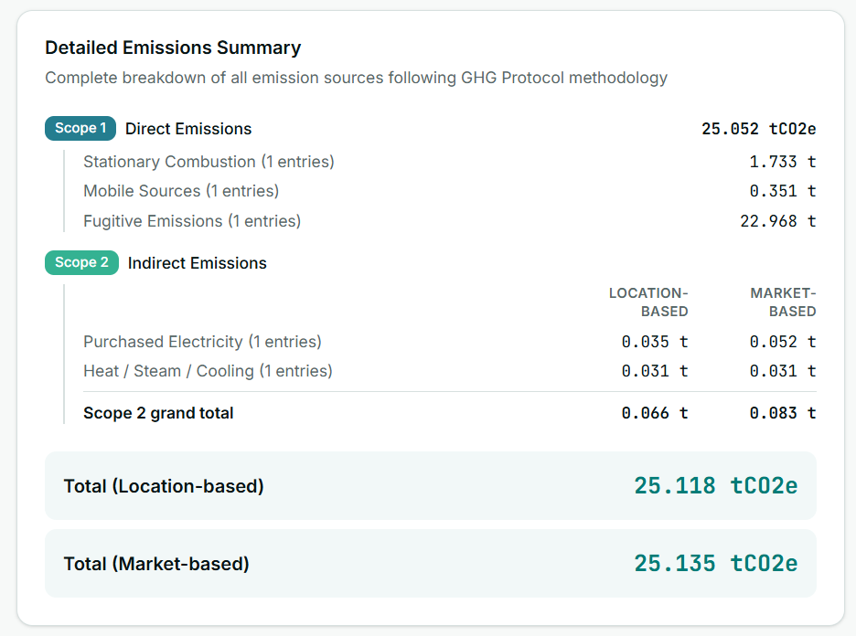The height and width of the screenshot is (636, 856).
Task: Click the Total (Market-based) summary bar
Action: pos(430,563)
